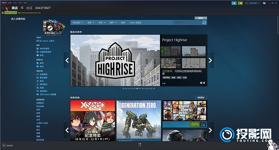Go to next special offers page

point(211,130)
